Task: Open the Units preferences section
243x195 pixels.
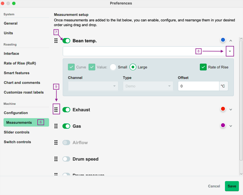Action: pos(8,33)
